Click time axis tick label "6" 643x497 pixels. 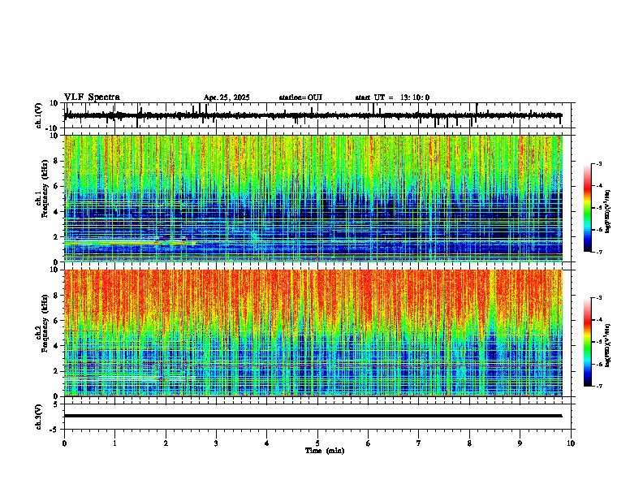point(369,443)
